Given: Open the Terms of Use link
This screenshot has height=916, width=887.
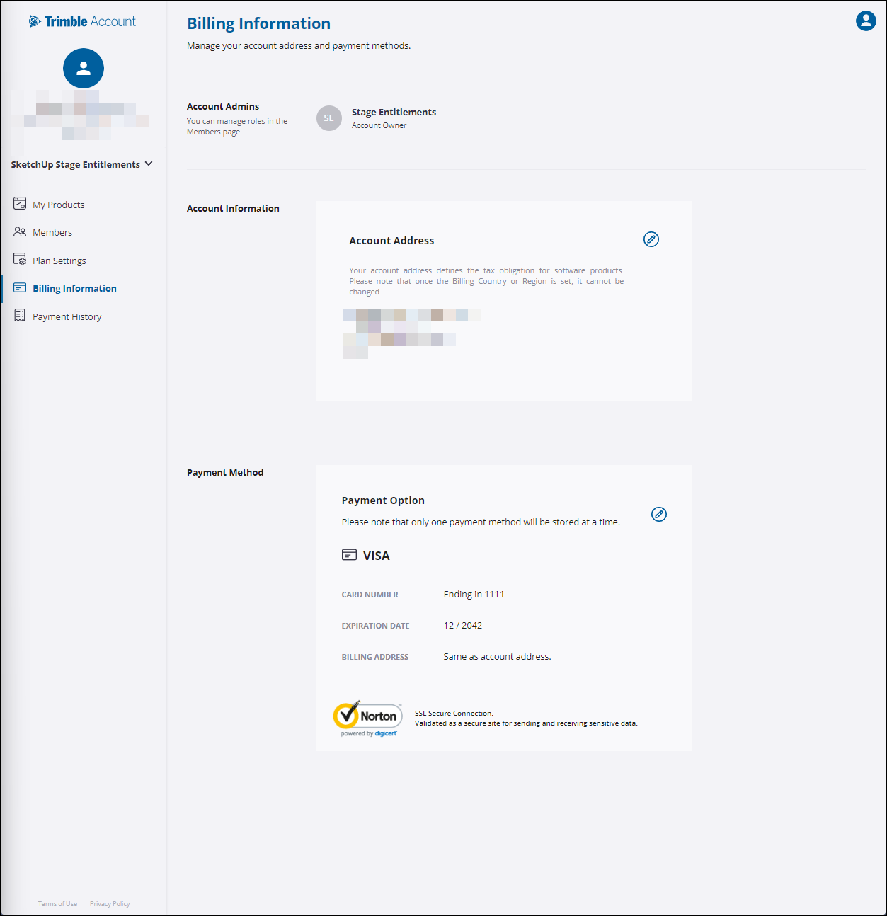Looking at the screenshot, I should pyautogui.click(x=57, y=903).
